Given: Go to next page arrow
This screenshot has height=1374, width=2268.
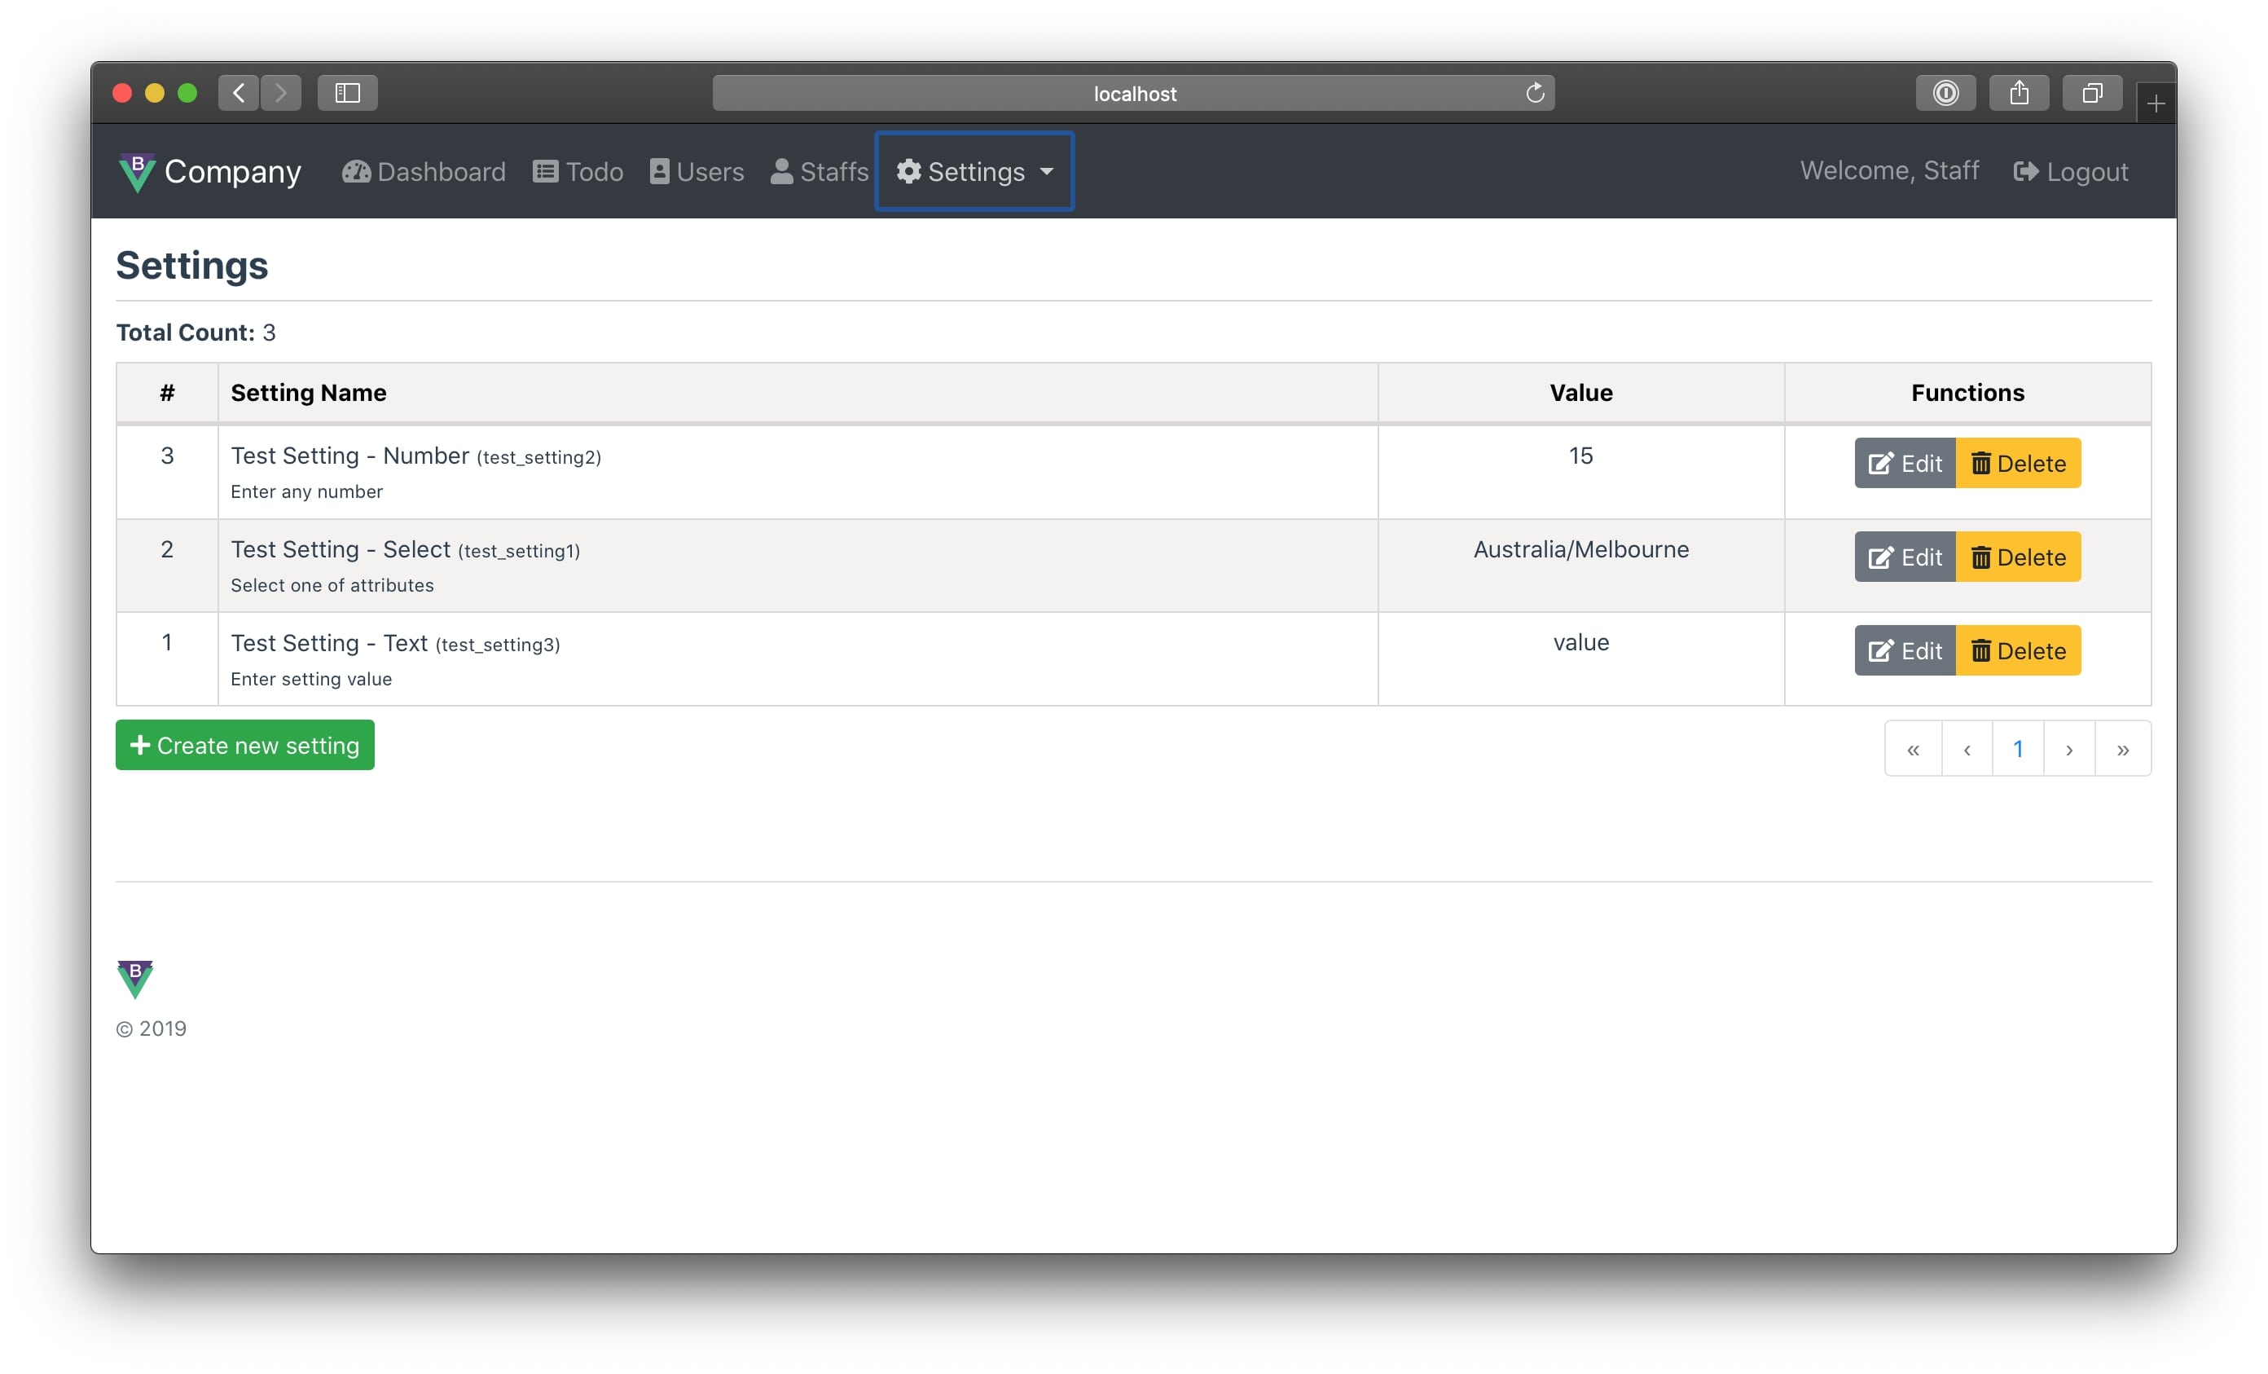Looking at the screenshot, I should click(x=2068, y=750).
